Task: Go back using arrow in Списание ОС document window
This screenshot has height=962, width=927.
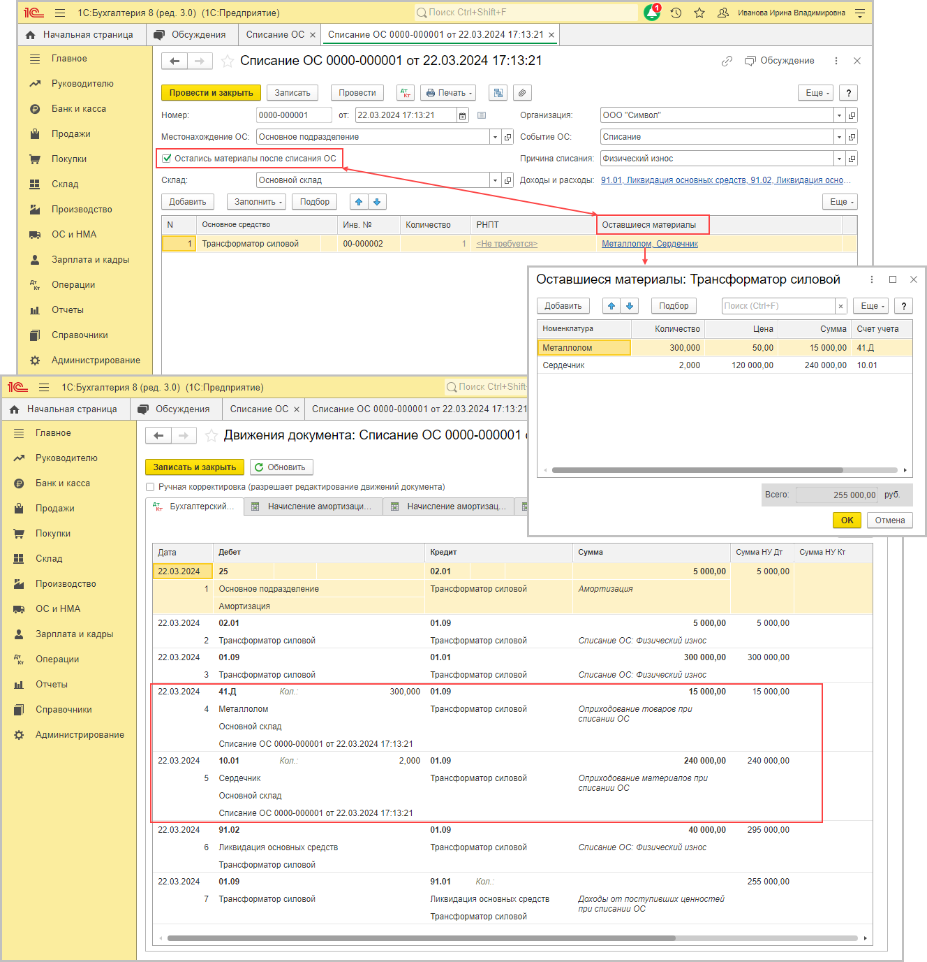Action: (175, 61)
